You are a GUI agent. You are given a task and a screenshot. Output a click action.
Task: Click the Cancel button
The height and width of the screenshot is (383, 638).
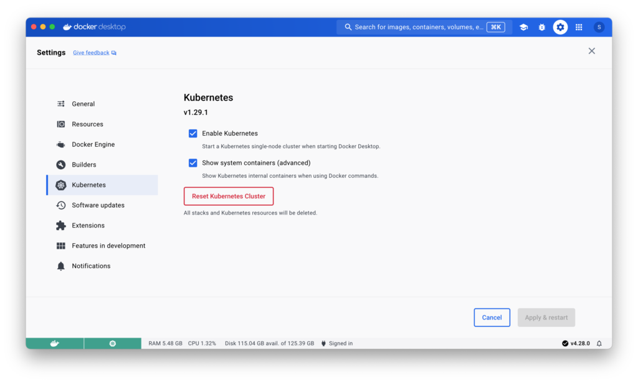[492, 318]
